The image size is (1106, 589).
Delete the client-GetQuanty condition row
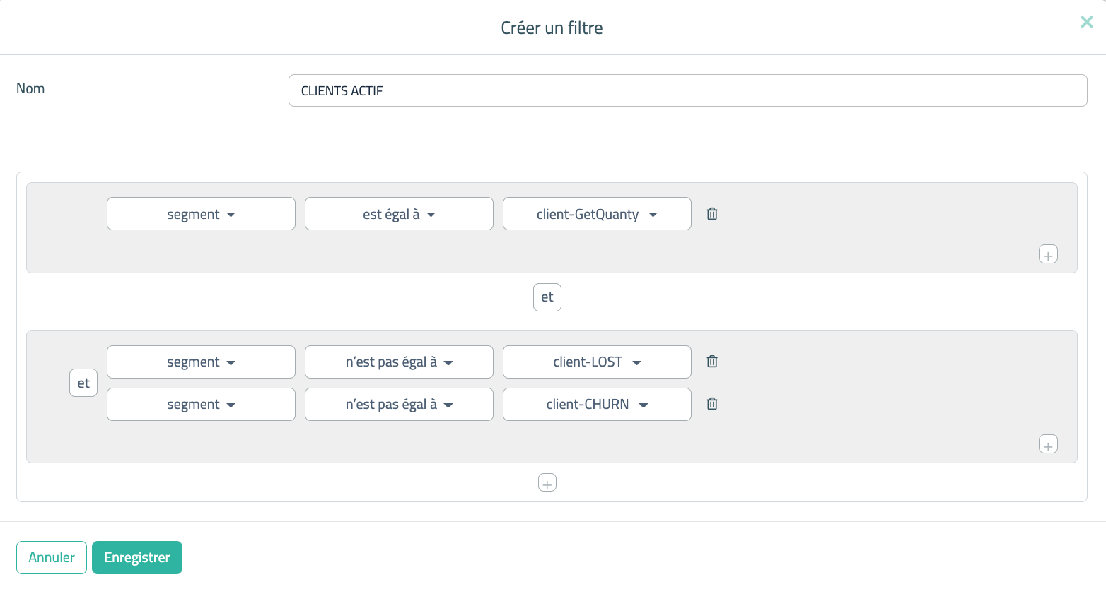[x=712, y=214]
